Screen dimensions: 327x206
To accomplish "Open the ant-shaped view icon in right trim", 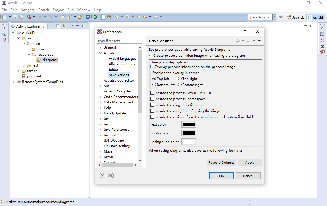I will pyautogui.click(x=322, y=46).
